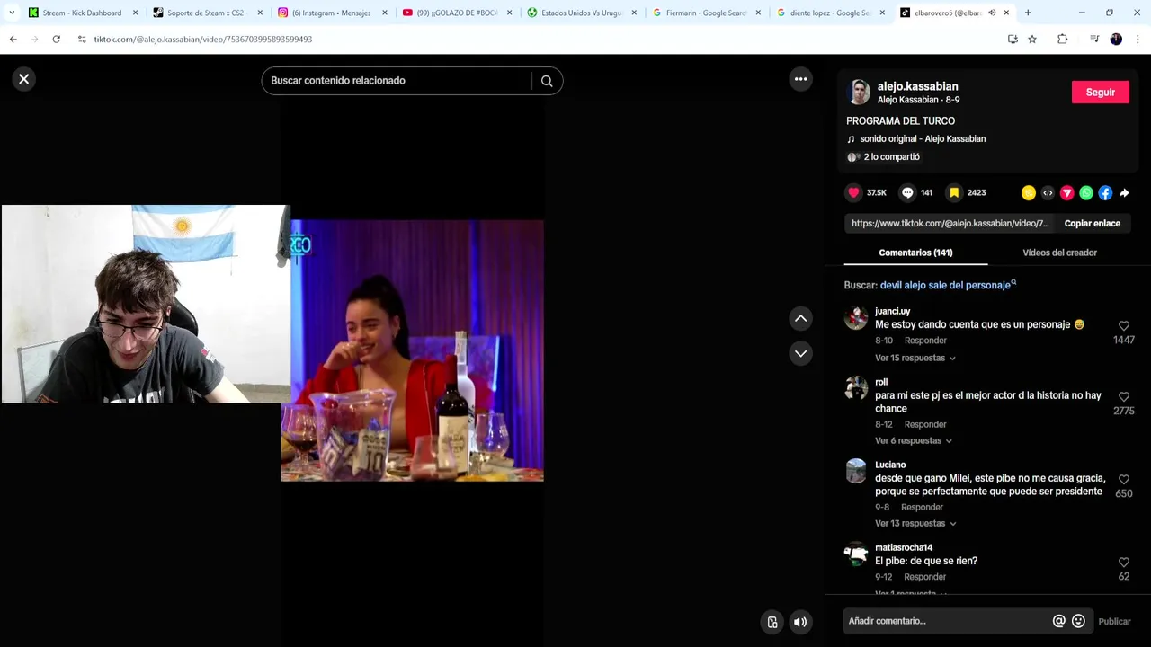
Task: Bookmark this page with star icon
Action: (1032, 40)
